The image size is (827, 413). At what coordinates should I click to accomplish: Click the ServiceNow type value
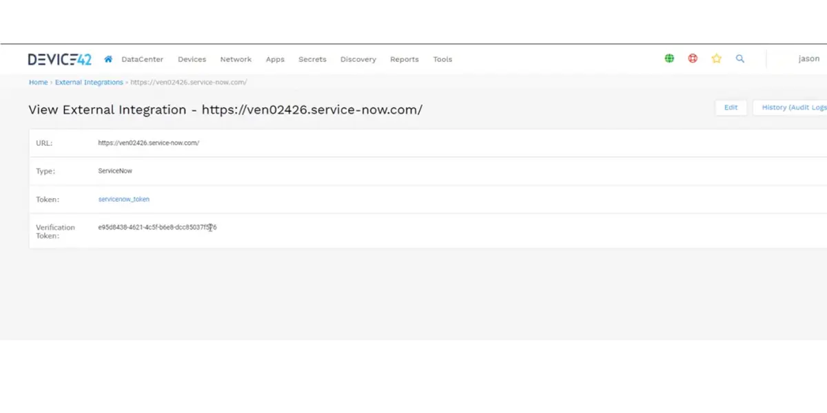click(115, 171)
